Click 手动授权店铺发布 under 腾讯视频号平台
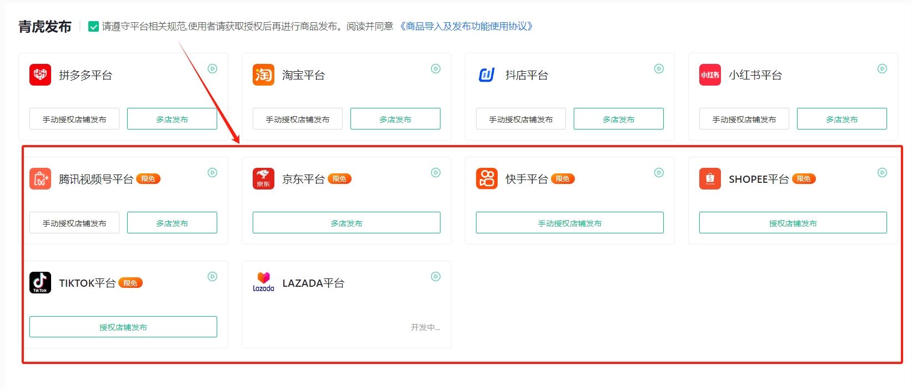Screen dimensions: 912x389 [74, 223]
